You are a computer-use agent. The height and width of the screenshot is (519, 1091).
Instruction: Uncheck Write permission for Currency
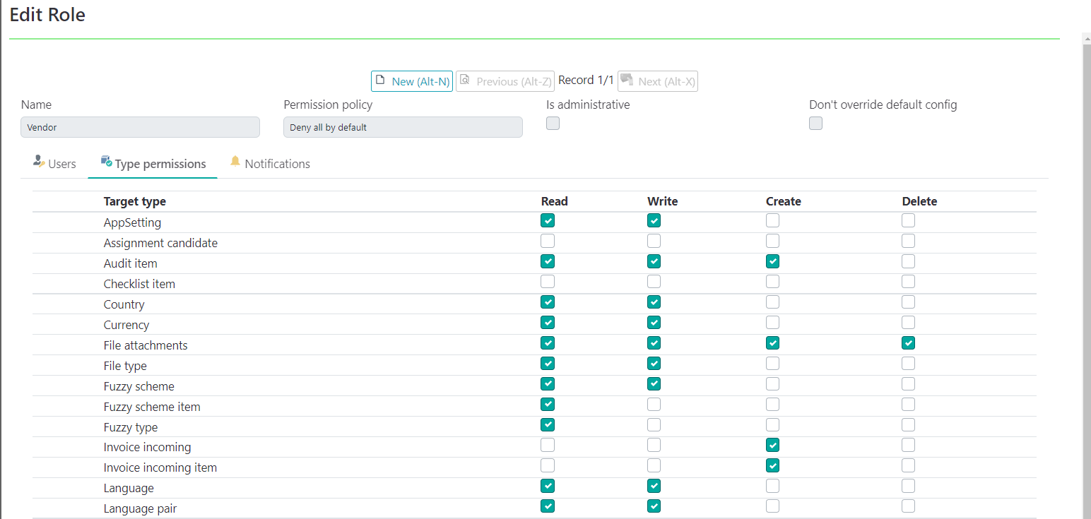[x=654, y=323]
